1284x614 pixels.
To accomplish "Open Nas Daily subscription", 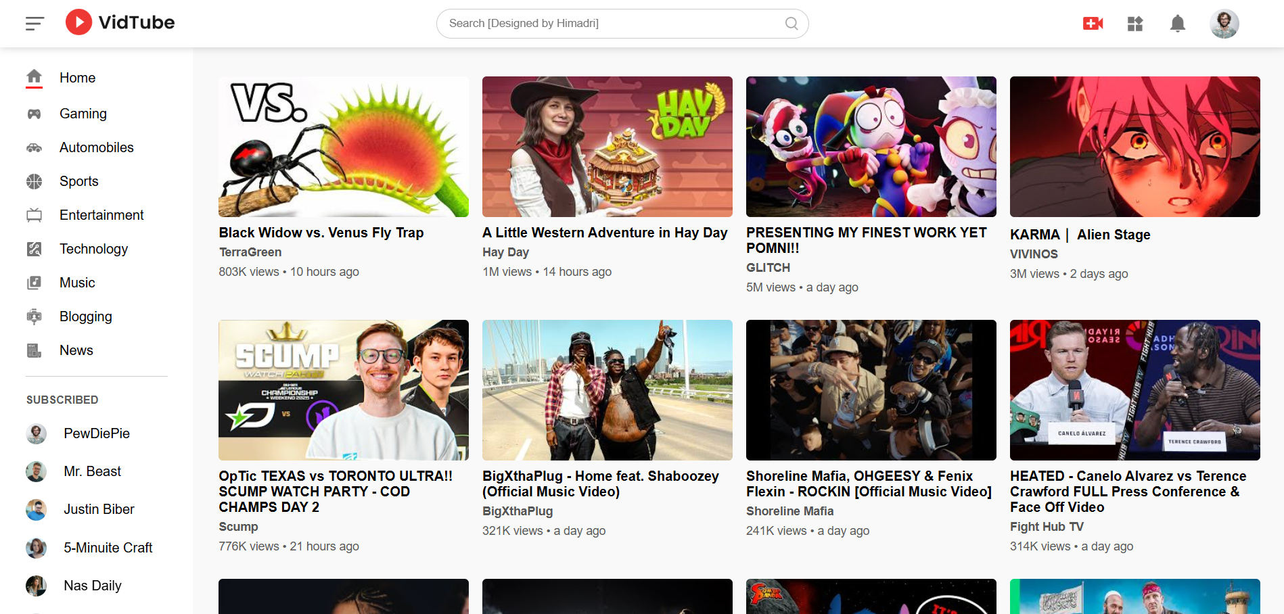I will [93, 586].
